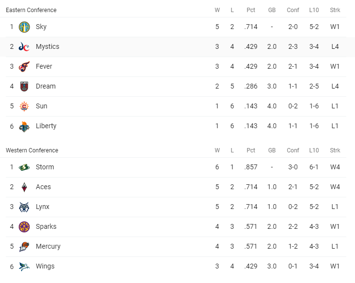Click the Fever team logo
This screenshot has width=355, height=283.
[x=24, y=67]
